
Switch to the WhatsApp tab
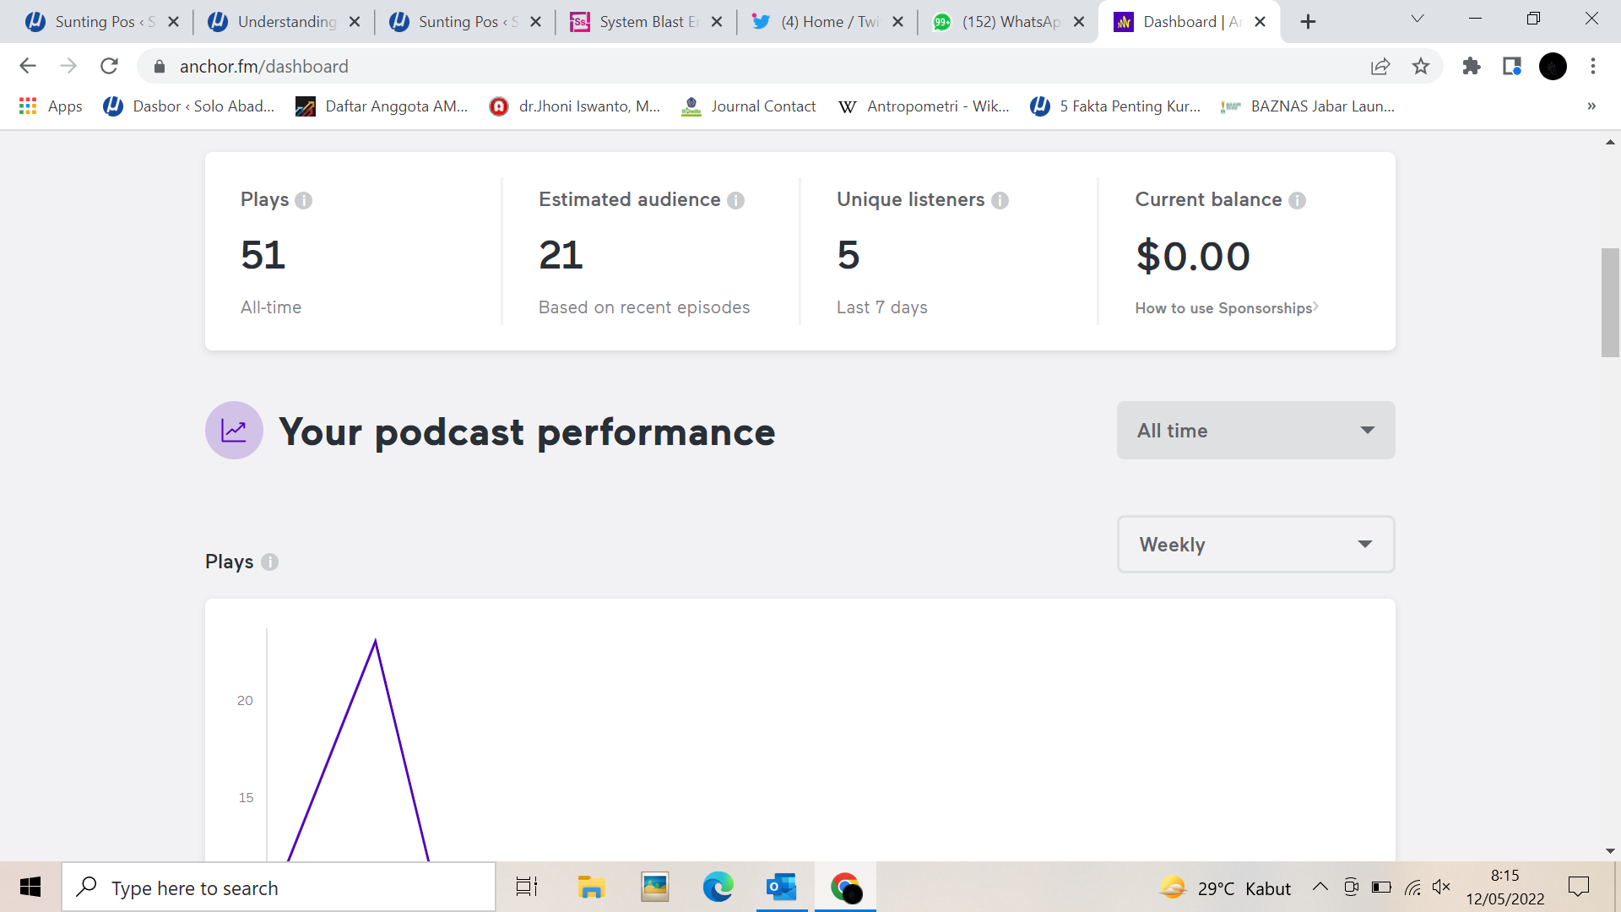pos(1007,22)
